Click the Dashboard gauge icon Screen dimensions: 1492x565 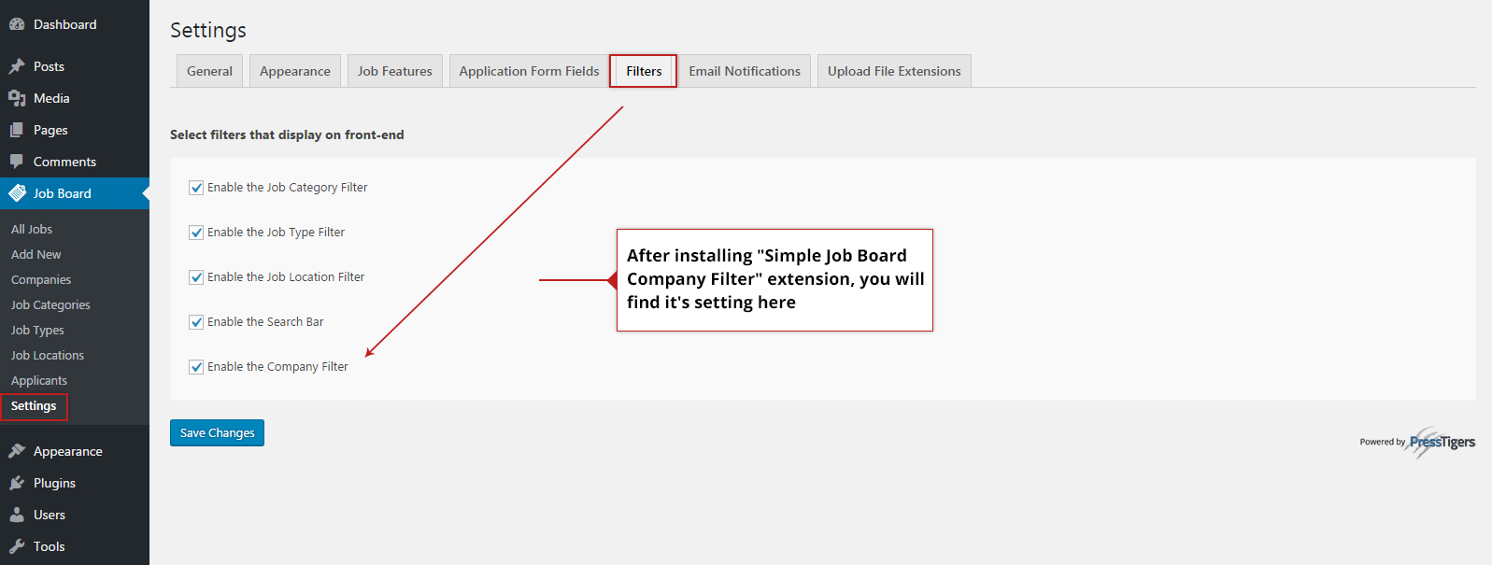(x=17, y=24)
